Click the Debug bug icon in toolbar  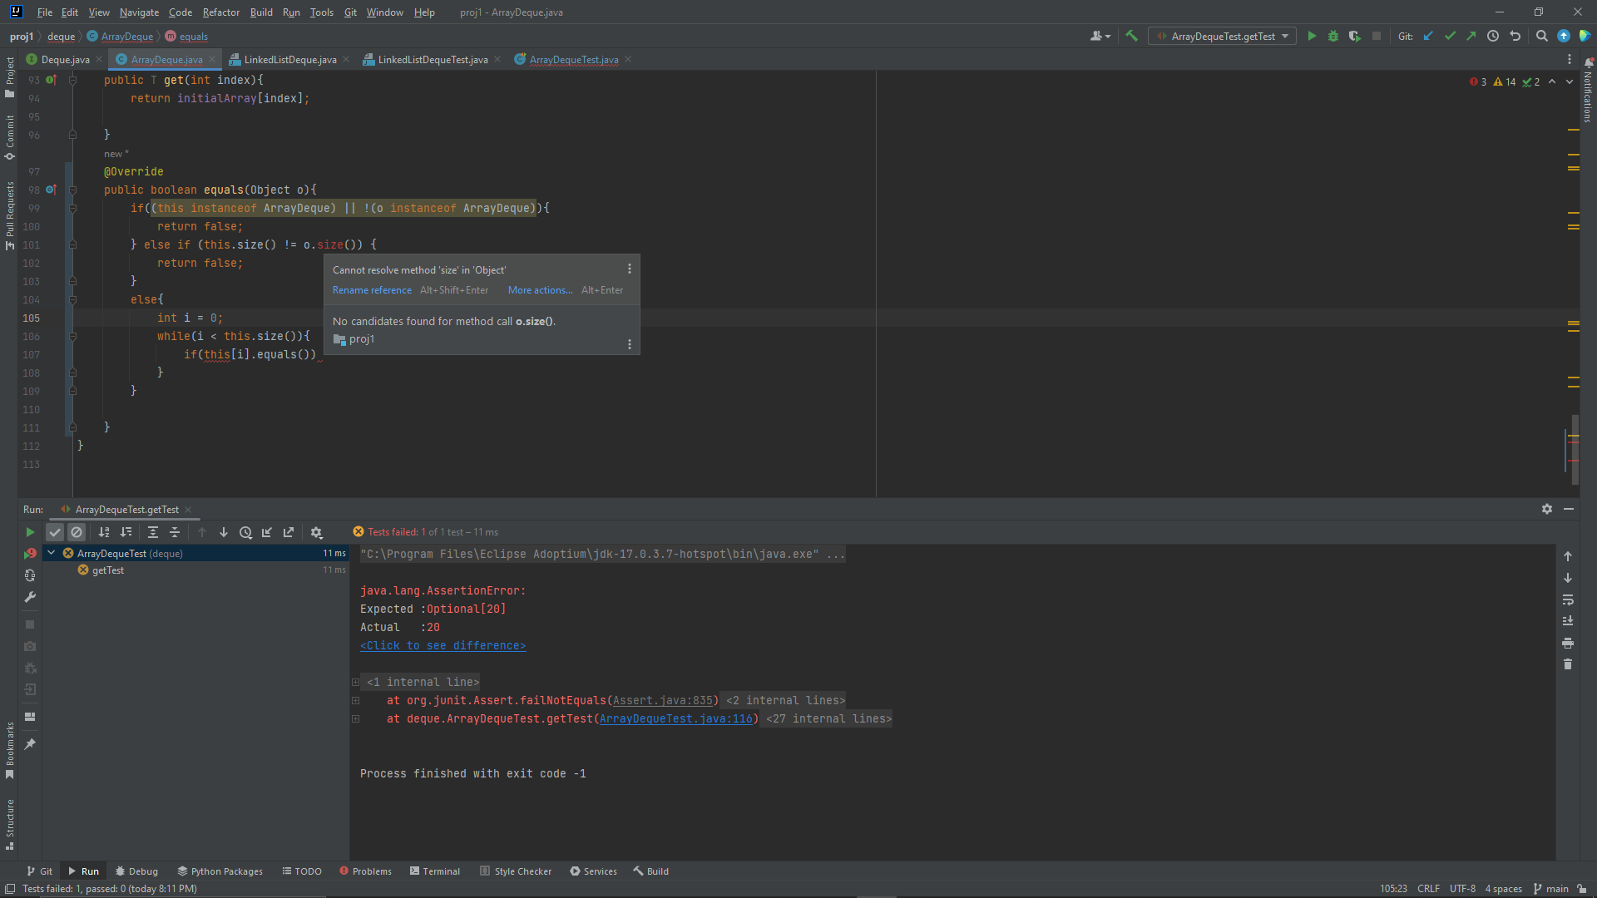tap(1333, 36)
